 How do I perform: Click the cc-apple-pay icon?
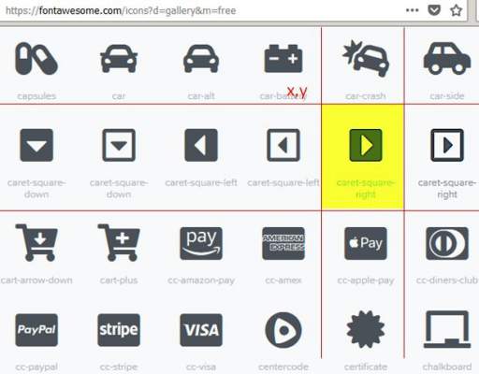pos(366,243)
